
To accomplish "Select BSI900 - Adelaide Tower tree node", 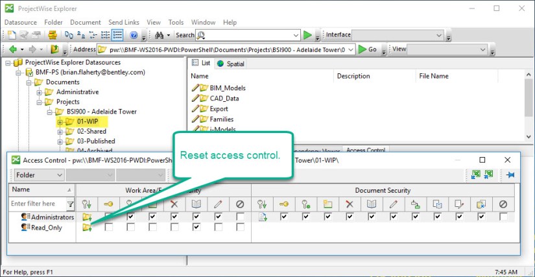I will coord(102,112).
